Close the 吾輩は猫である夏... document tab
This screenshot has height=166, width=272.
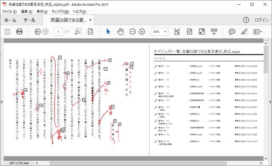(x=90, y=20)
